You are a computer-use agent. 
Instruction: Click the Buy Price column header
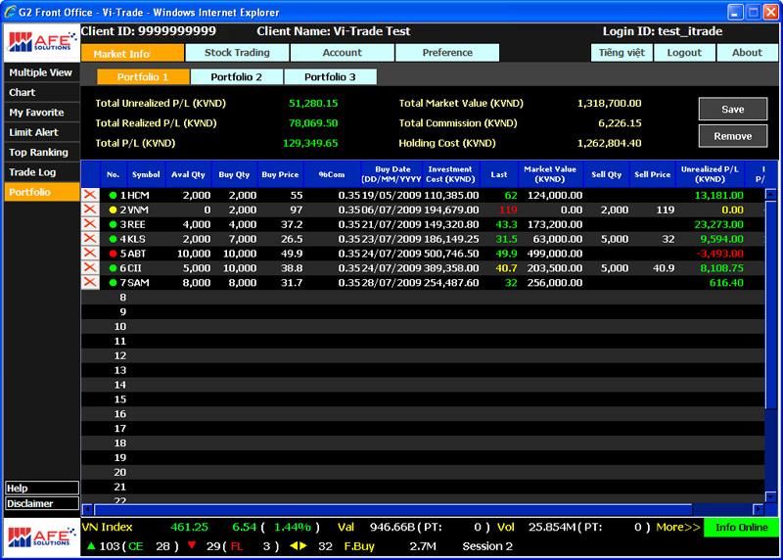coord(280,174)
